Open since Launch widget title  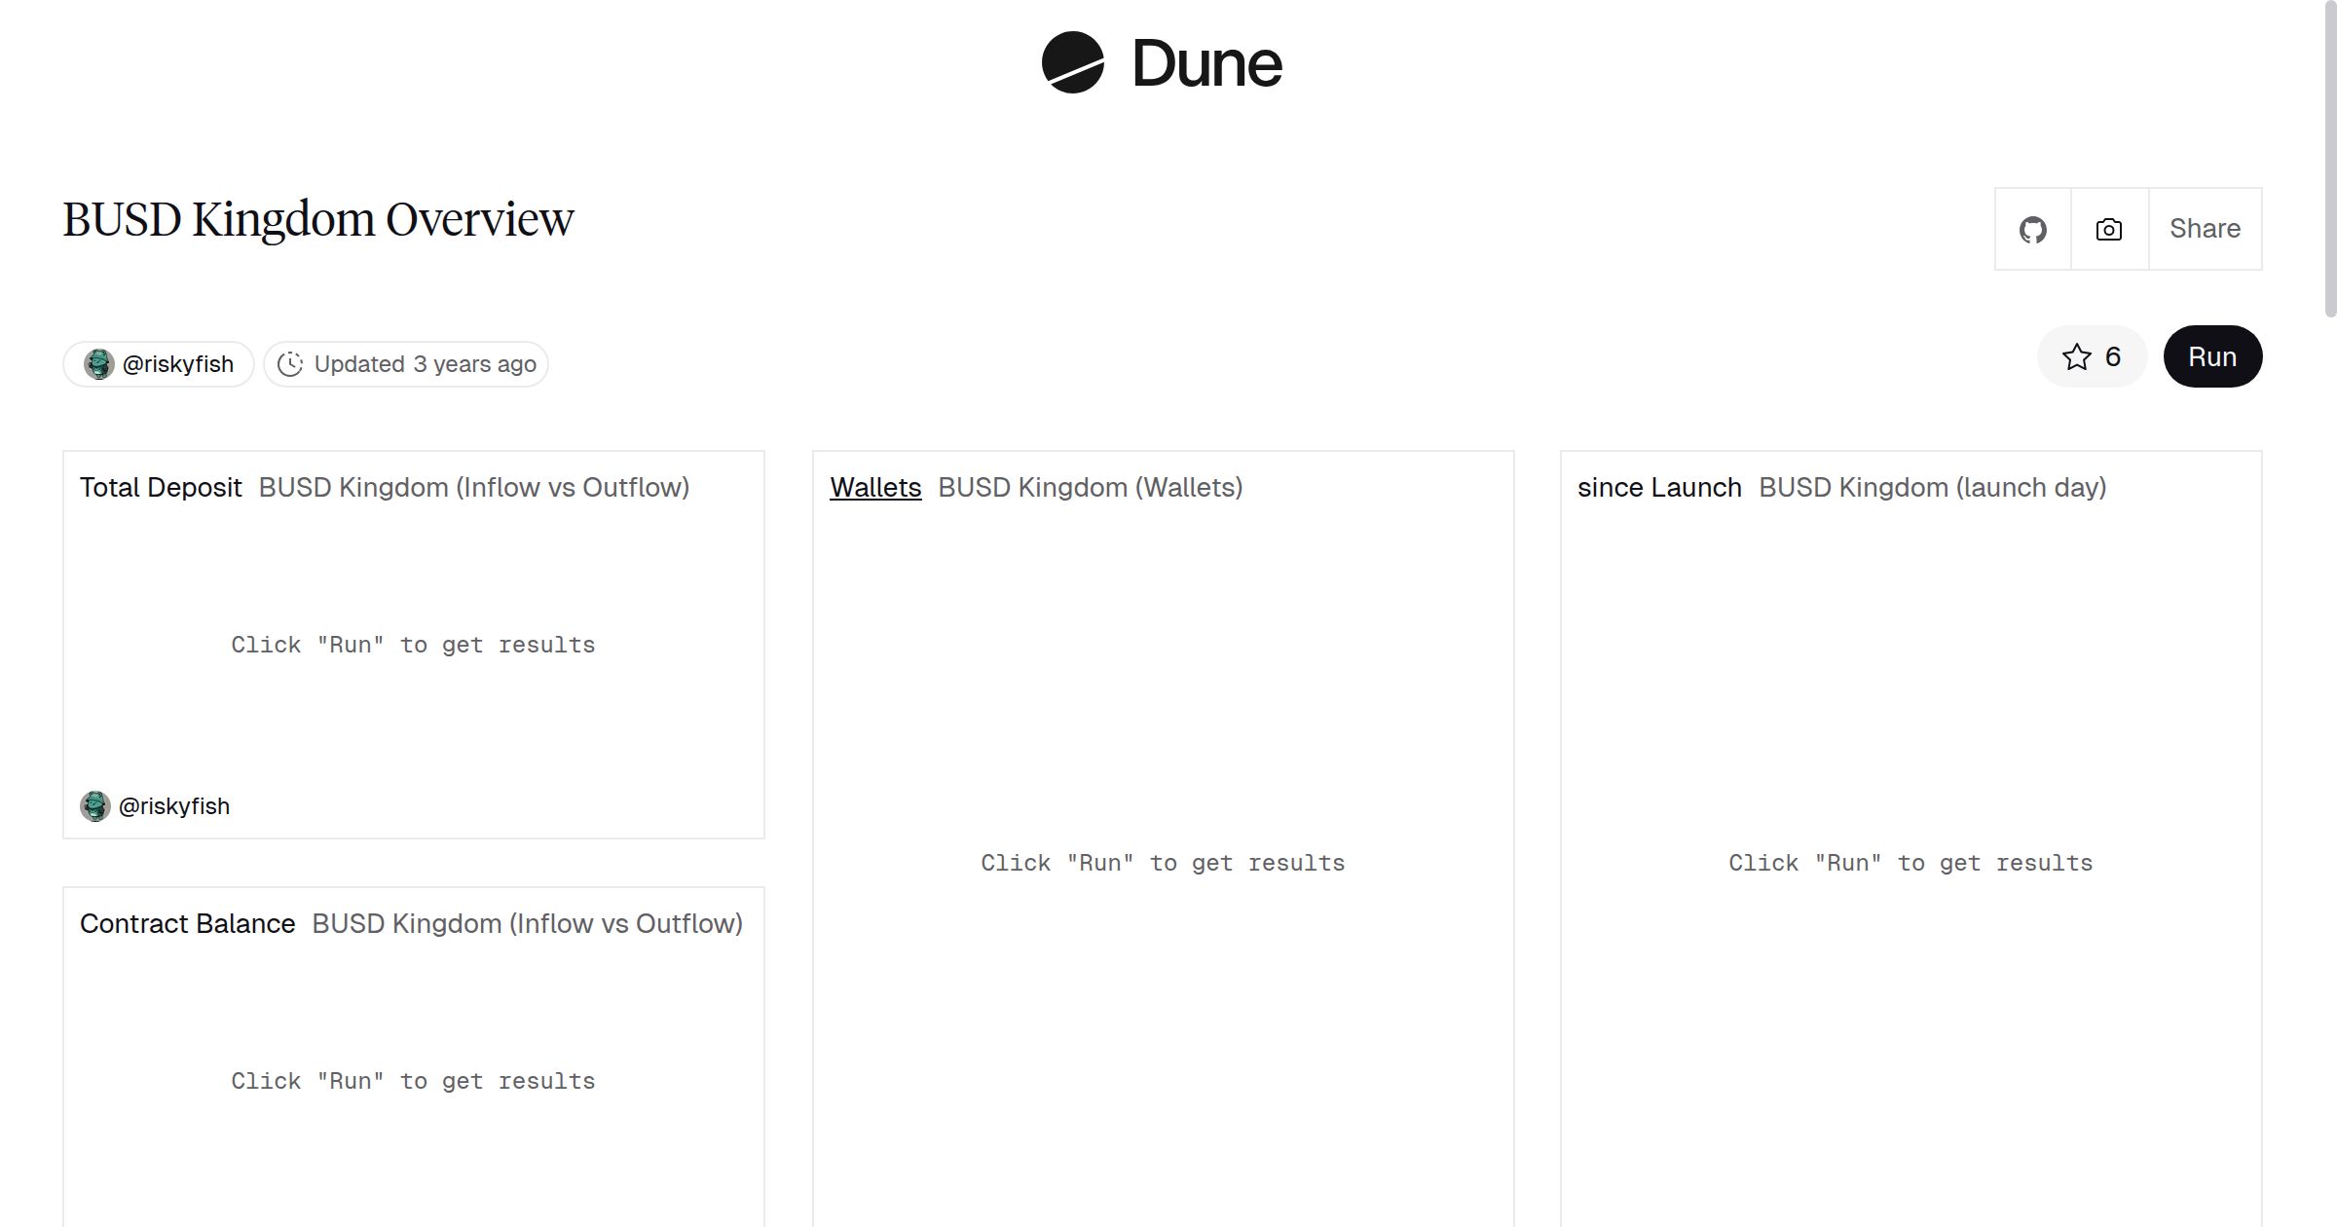[1658, 487]
